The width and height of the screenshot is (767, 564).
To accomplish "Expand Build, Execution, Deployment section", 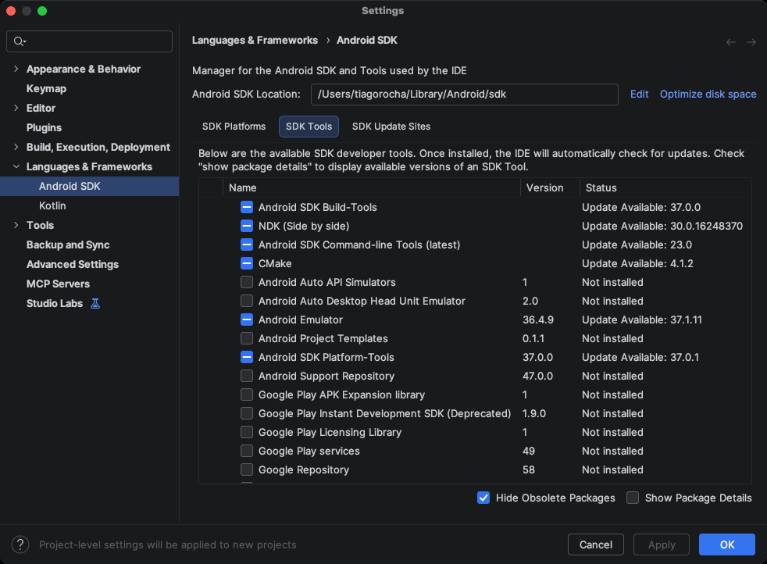I will coord(16,147).
